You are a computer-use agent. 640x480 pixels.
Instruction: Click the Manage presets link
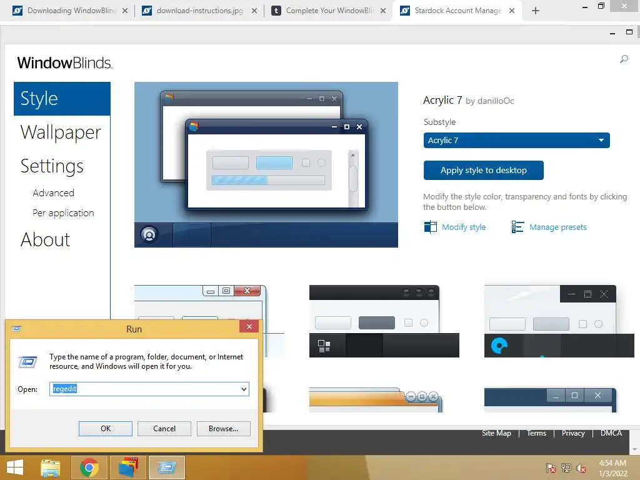[x=557, y=227]
